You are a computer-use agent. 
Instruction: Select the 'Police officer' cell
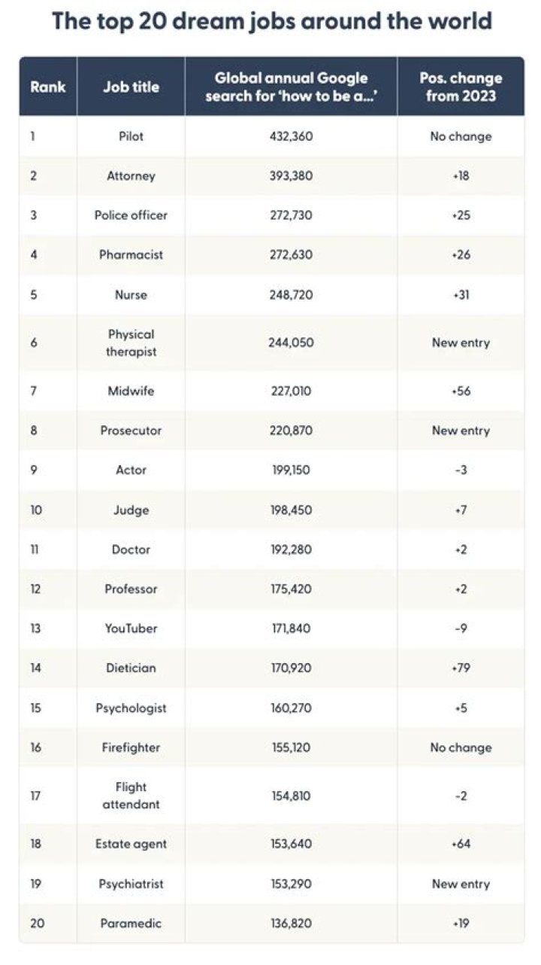click(x=131, y=215)
